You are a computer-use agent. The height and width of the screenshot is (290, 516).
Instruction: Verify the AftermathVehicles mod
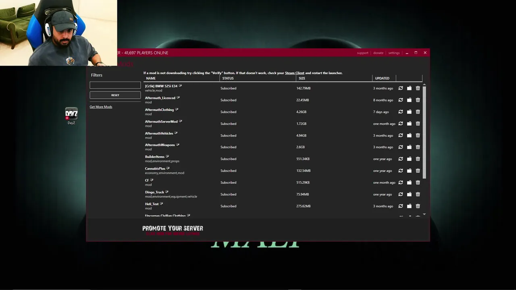point(401,135)
